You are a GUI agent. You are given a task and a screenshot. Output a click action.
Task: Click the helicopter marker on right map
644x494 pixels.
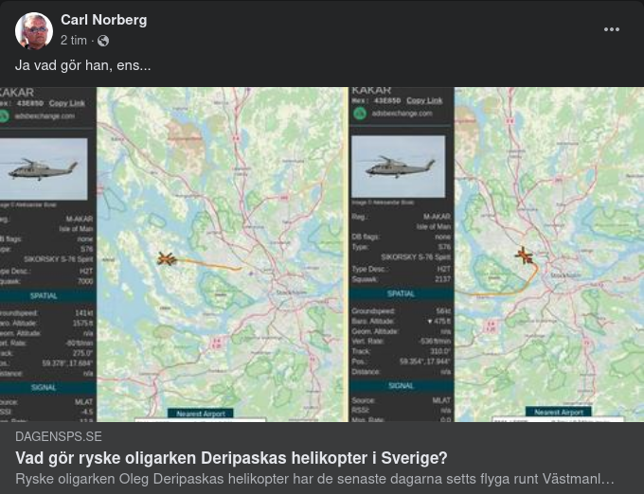point(523,256)
